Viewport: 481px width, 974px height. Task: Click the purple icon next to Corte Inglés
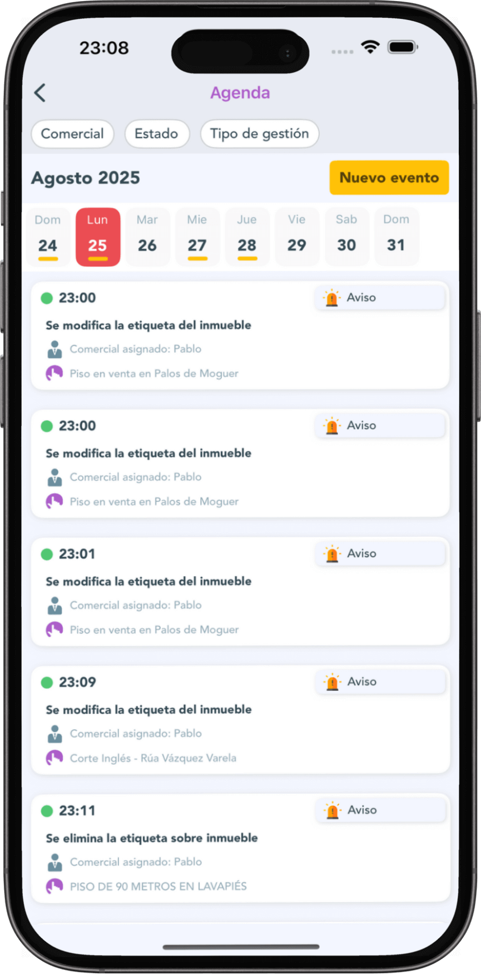click(54, 758)
